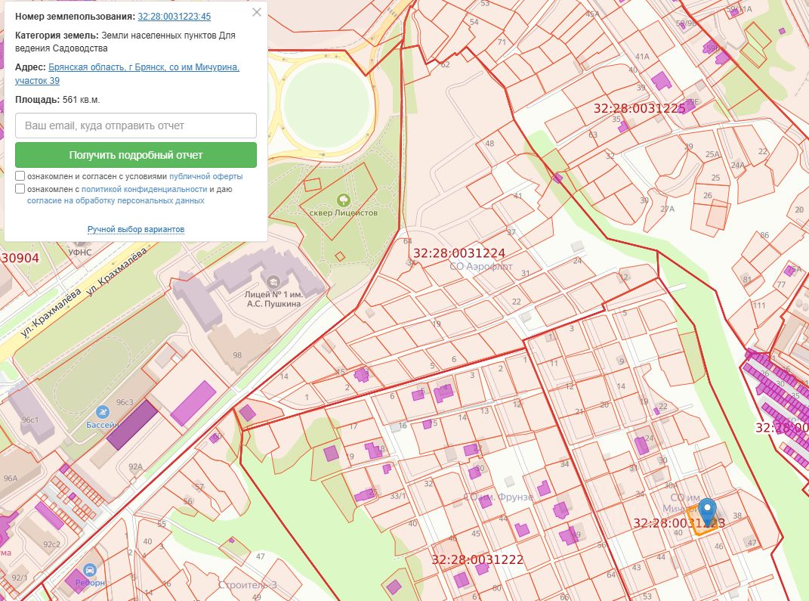Select cadastral block label 32:28:0031222
809x601 pixels.
coord(477,559)
